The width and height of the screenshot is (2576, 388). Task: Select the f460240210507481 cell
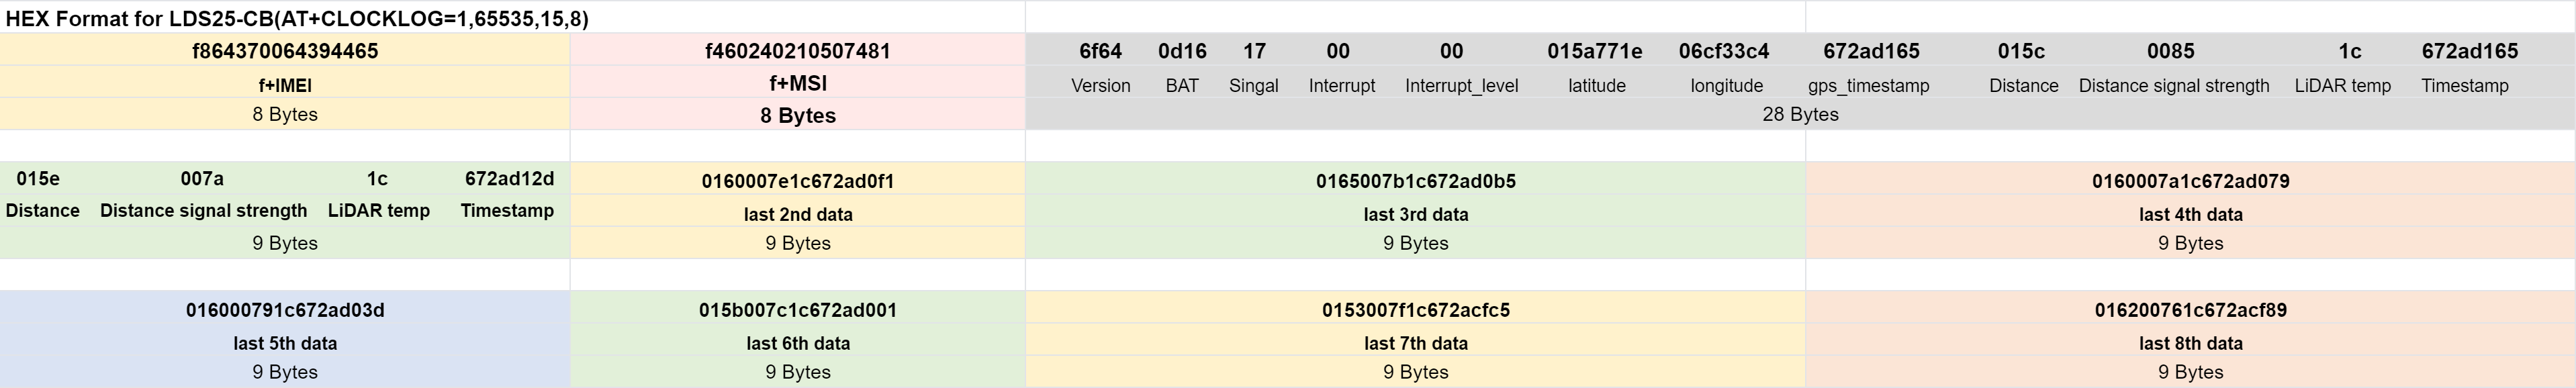(798, 51)
